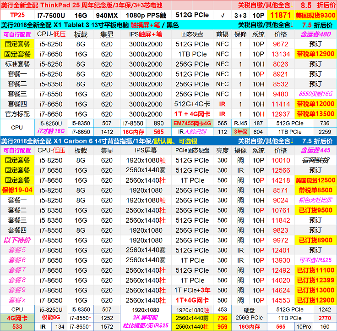The image size is (337, 331).
Task: Select the 14553 price cell
Action: click(x=281, y=300)
